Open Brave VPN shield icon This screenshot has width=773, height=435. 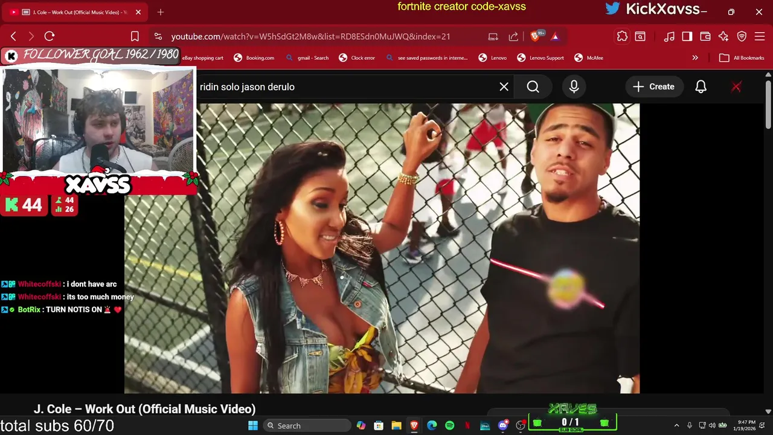tap(742, 36)
